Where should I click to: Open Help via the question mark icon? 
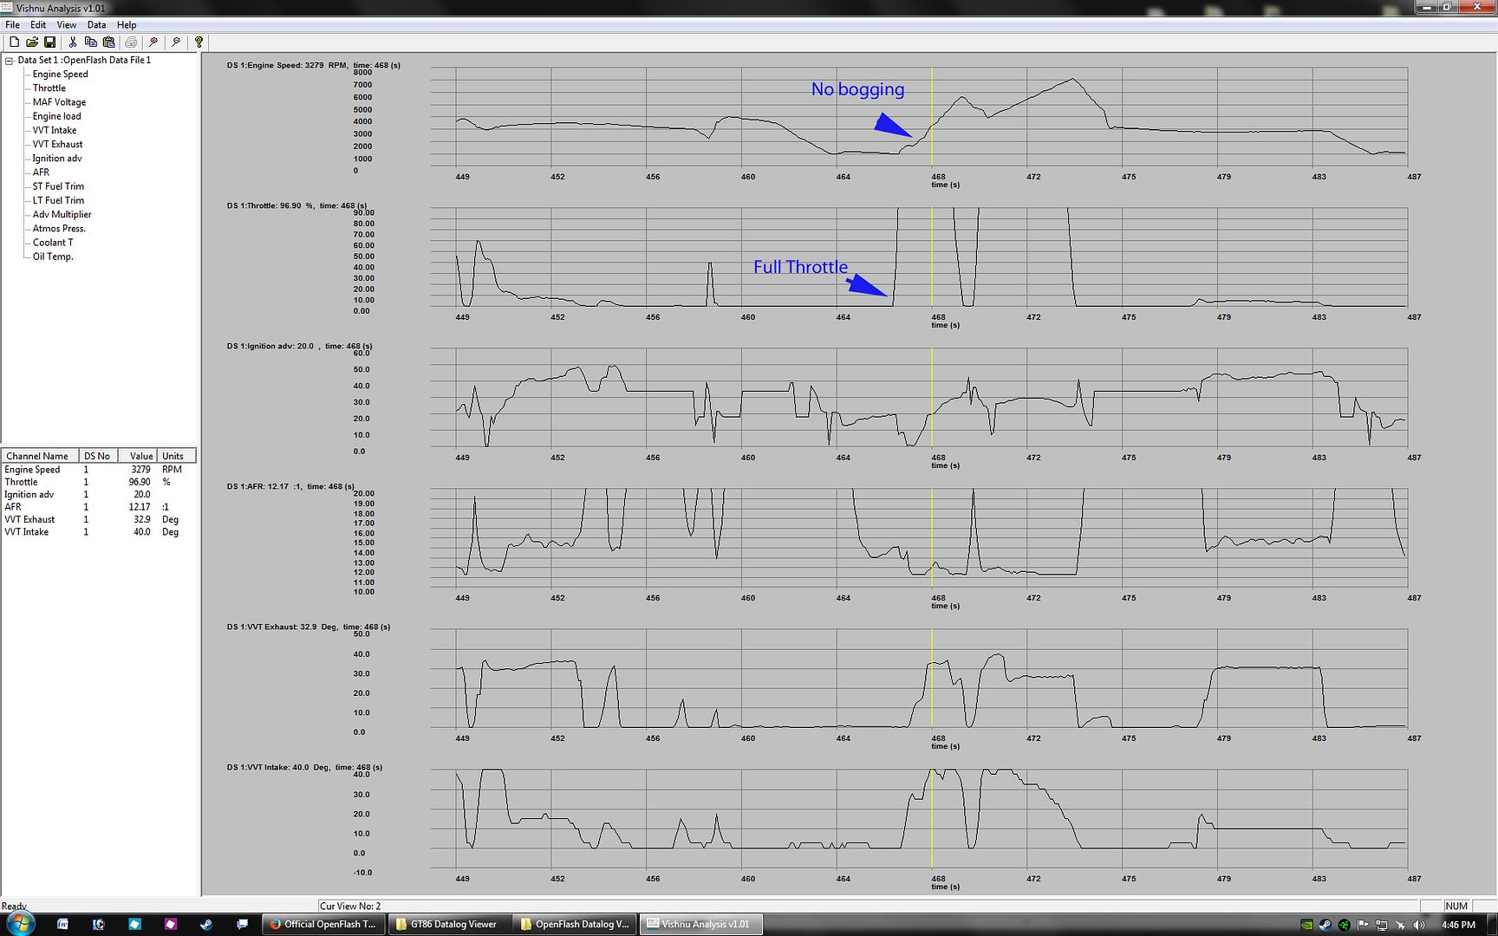tap(199, 42)
